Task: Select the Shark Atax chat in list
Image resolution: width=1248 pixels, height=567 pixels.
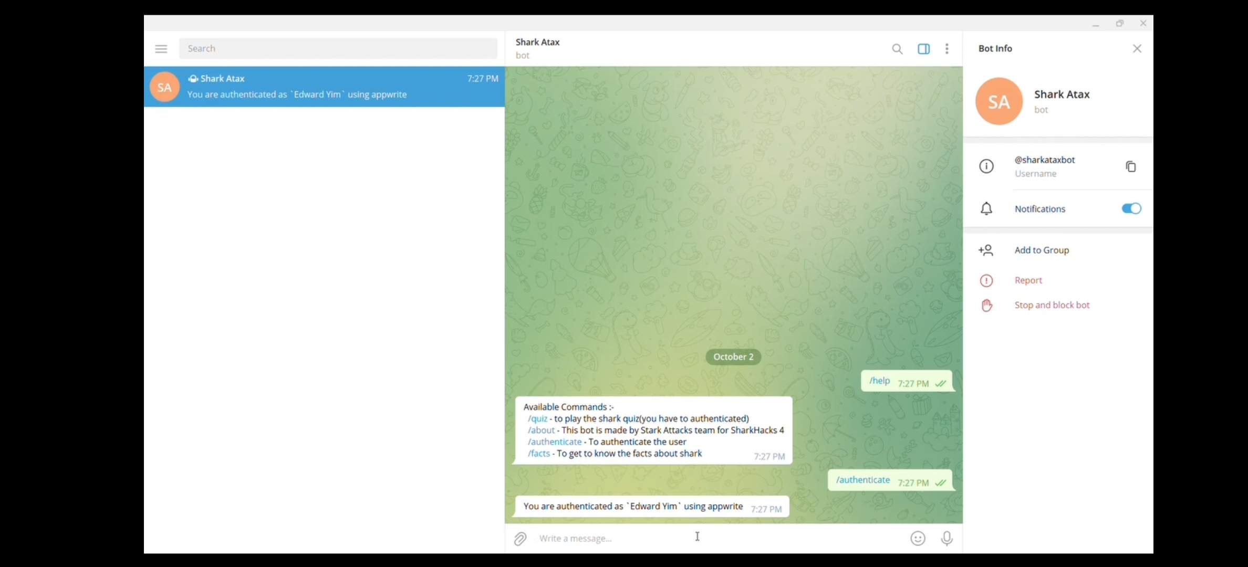Action: tap(324, 87)
